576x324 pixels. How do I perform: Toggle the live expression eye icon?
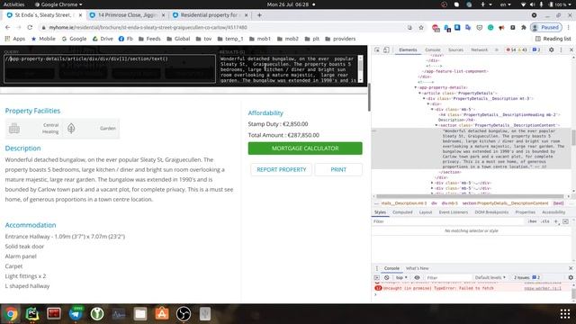pyautogui.click(x=417, y=278)
